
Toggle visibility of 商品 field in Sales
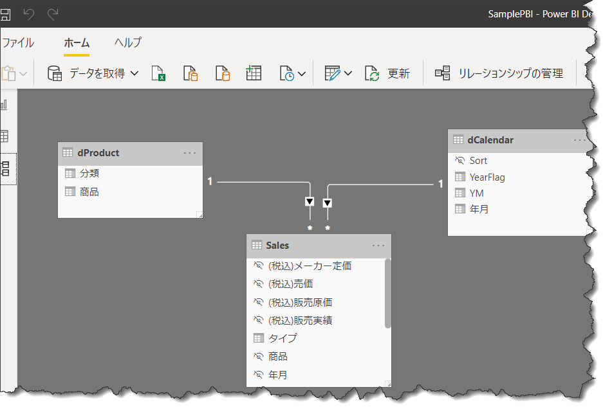pyautogui.click(x=259, y=357)
